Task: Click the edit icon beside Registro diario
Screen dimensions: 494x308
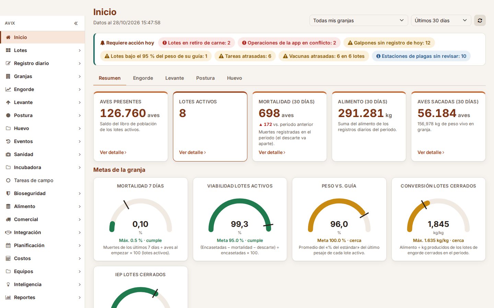Action: pos(8,63)
